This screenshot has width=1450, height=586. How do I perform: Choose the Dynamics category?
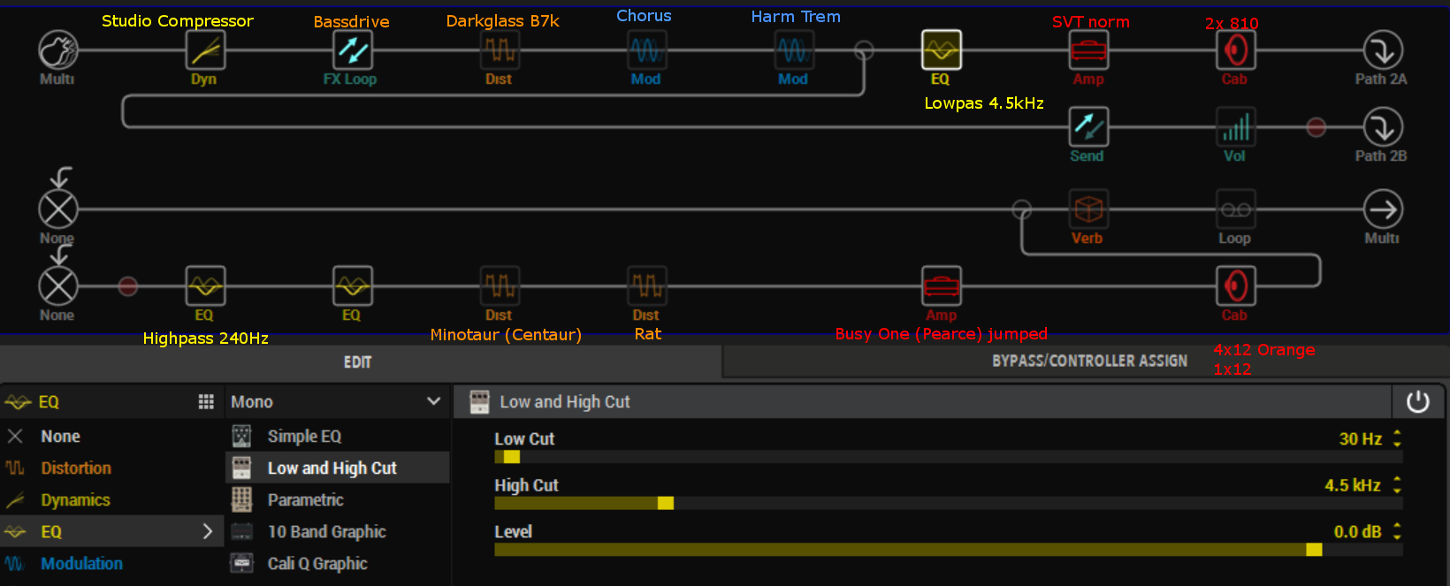(x=111, y=500)
